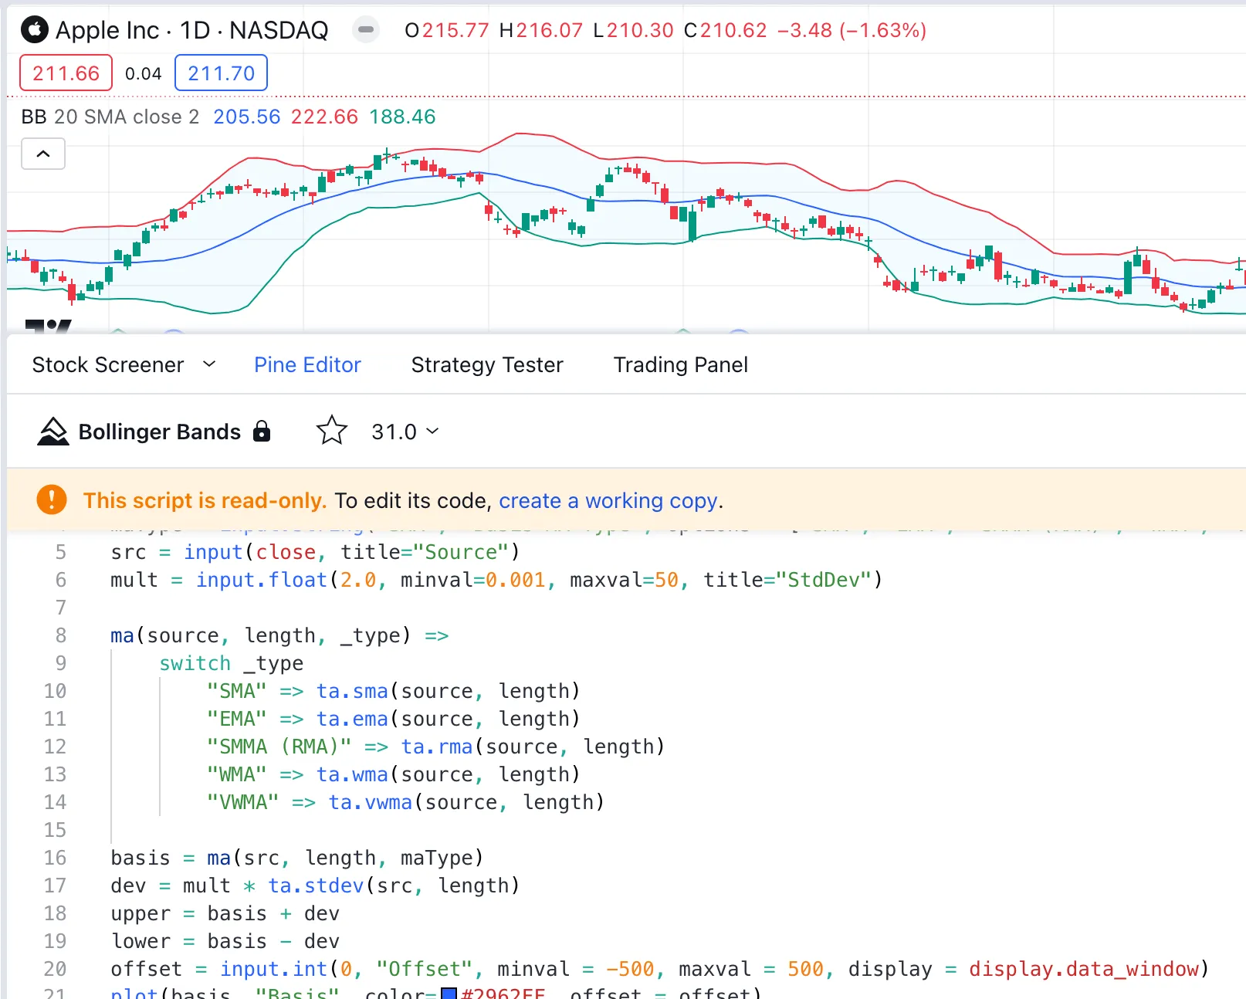This screenshot has height=999, width=1246.
Task: Add script to favorites with star icon
Action: 332,431
